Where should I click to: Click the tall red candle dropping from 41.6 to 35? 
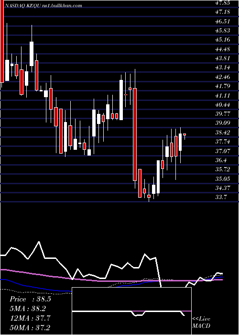coord(135,134)
